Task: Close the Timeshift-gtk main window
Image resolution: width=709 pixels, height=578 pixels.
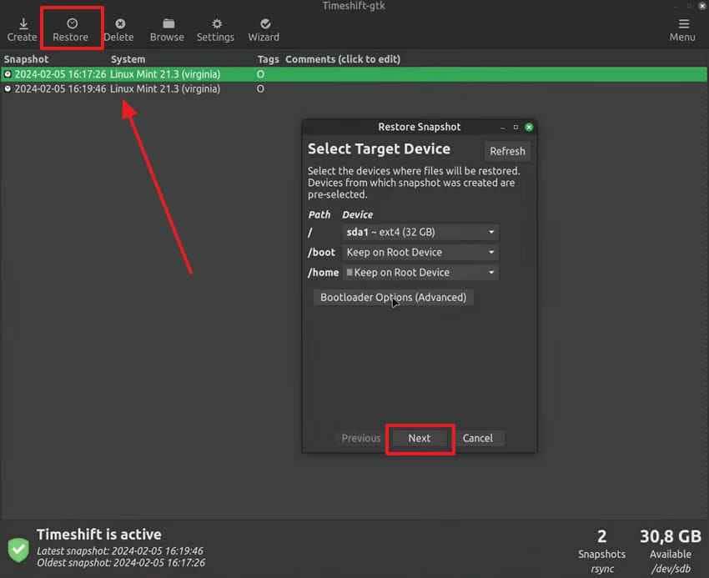Action: coord(702,6)
